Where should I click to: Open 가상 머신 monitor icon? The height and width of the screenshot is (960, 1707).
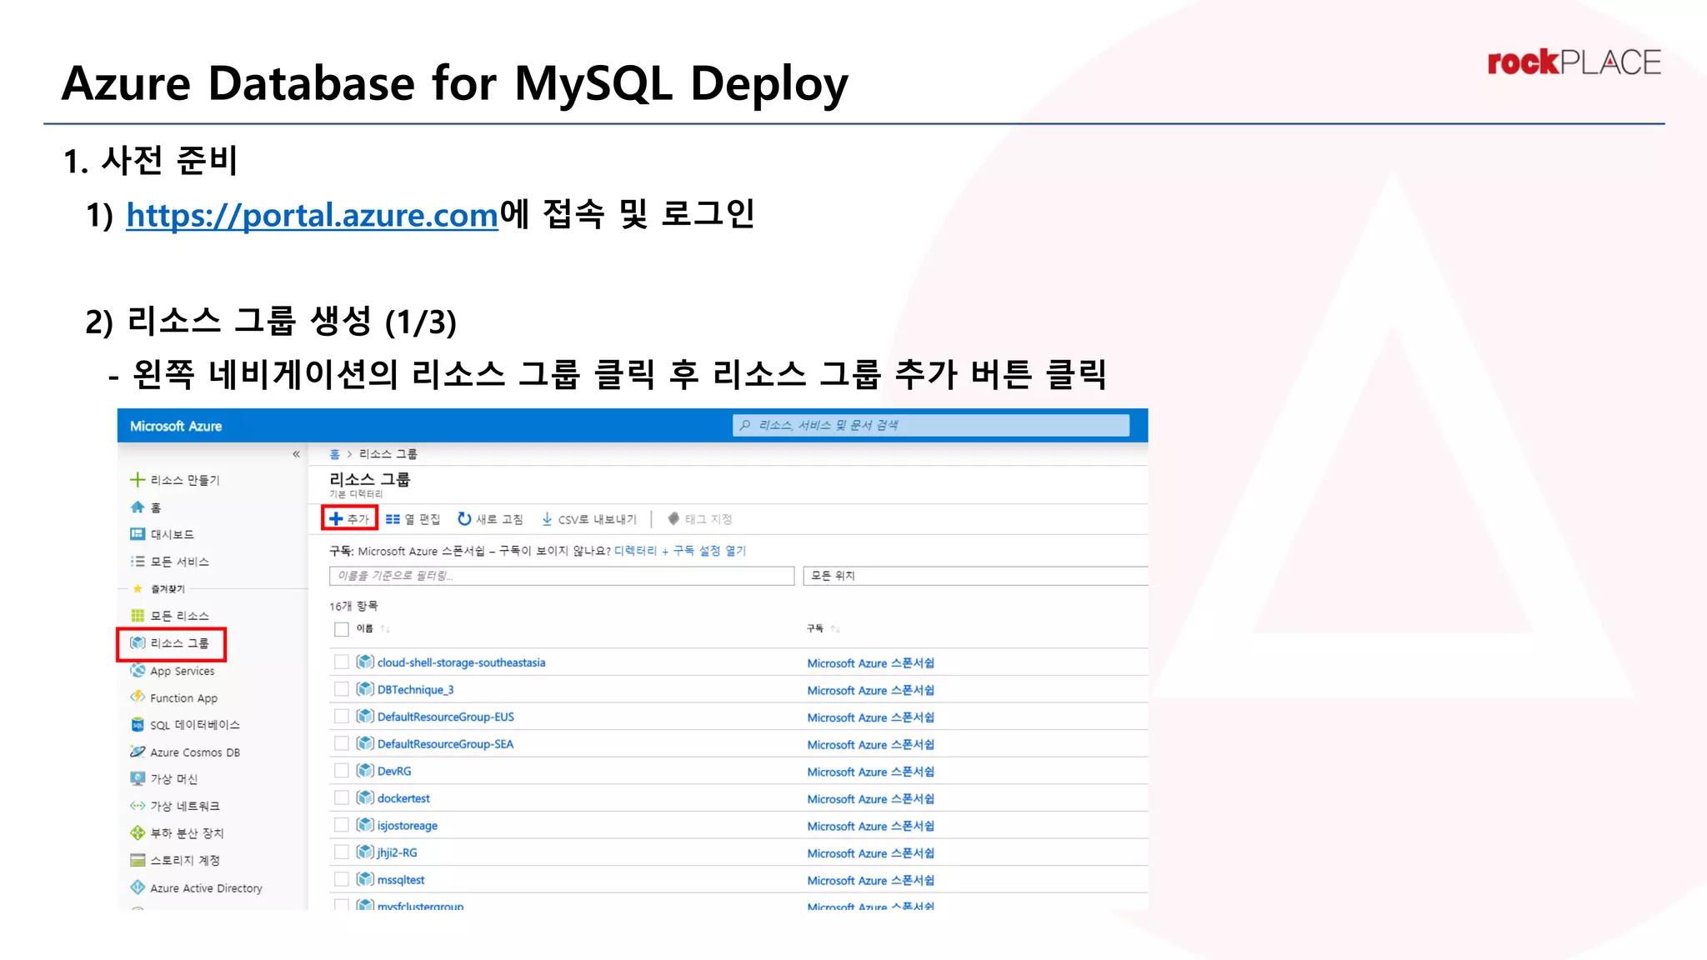(138, 778)
